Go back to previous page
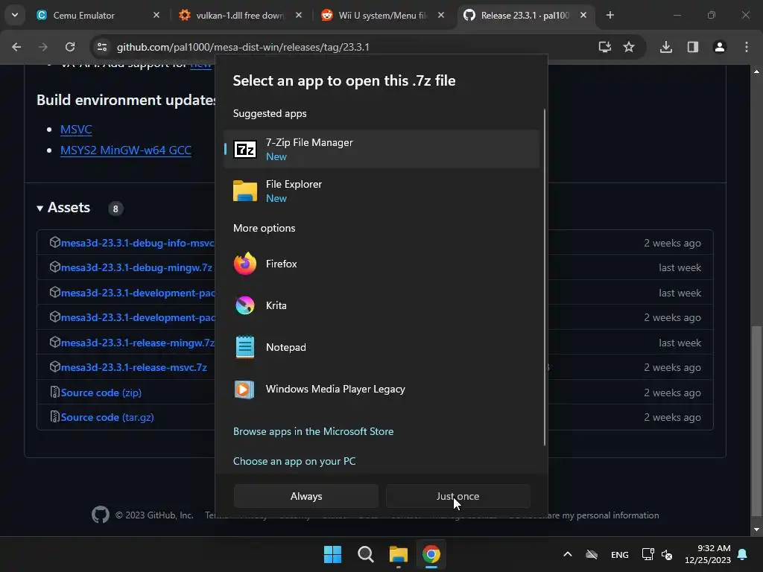763x572 pixels. [16, 47]
